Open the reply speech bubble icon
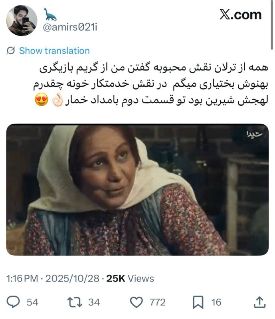Viewport: 275px width, 319px height. (x=13, y=302)
